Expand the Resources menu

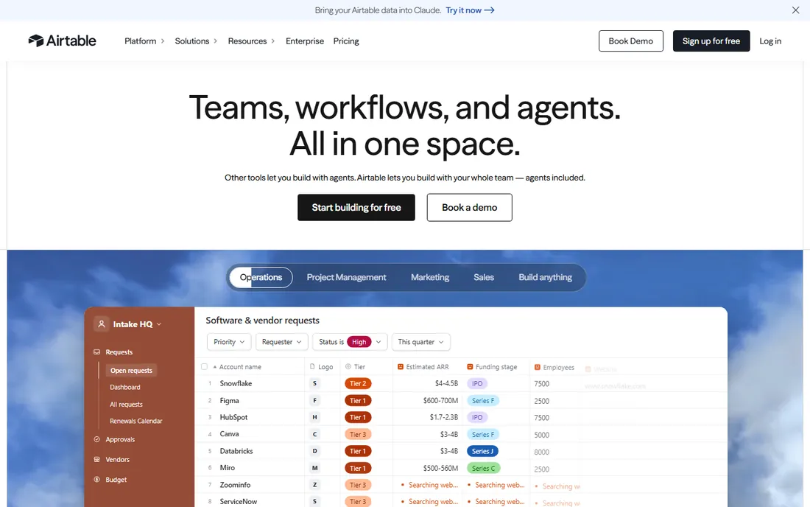point(251,41)
